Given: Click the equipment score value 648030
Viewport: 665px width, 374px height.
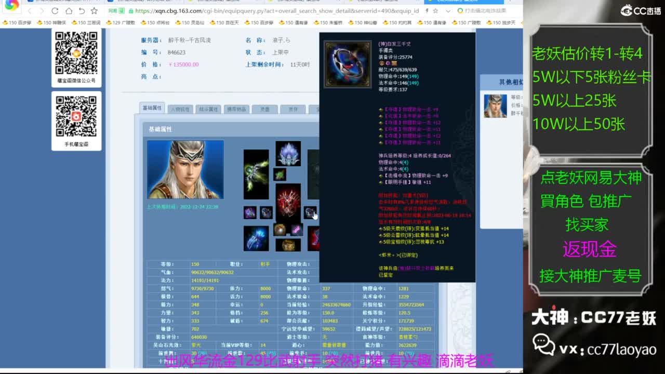Looking at the screenshot, I should (x=199, y=337).
